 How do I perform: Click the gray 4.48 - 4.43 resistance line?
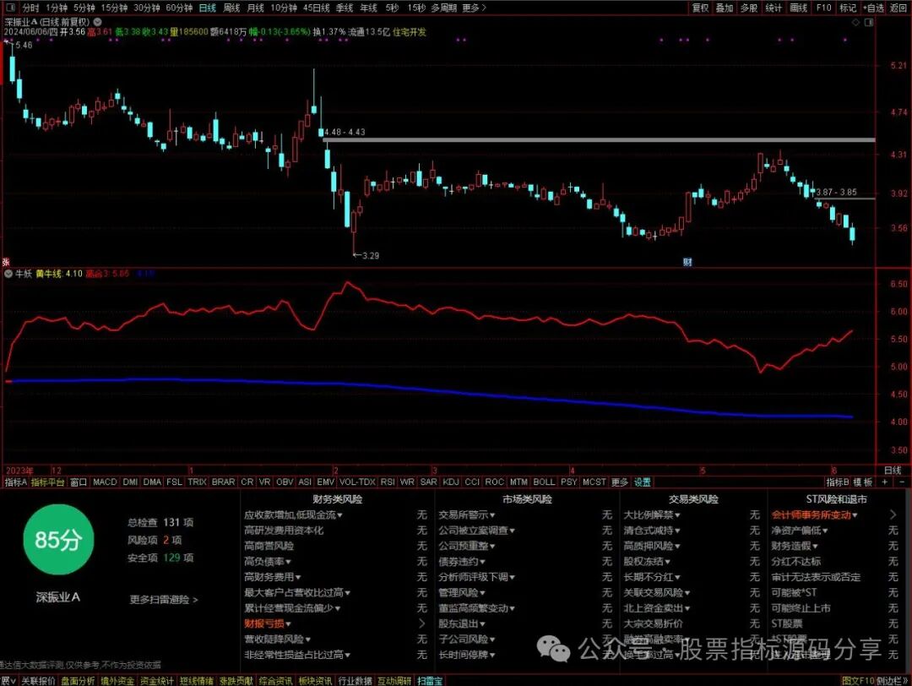click(x=599, y=139)
